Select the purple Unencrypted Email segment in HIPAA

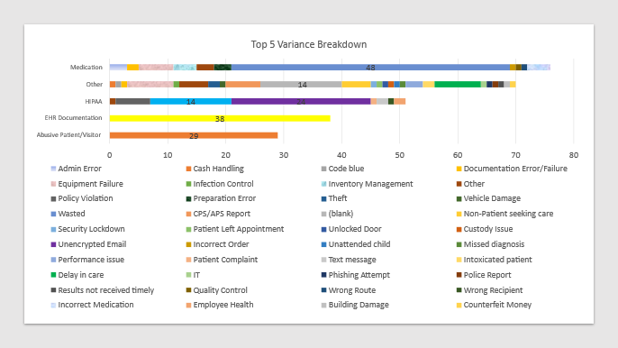[x=301, y=101]
